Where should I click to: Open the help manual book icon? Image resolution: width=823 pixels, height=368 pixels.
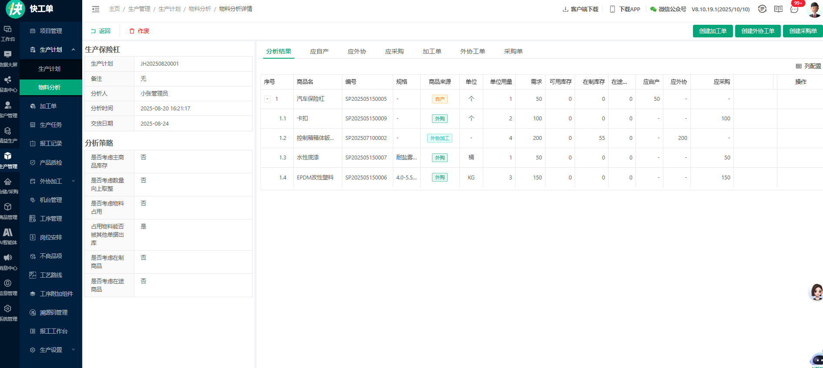[778, 9]
